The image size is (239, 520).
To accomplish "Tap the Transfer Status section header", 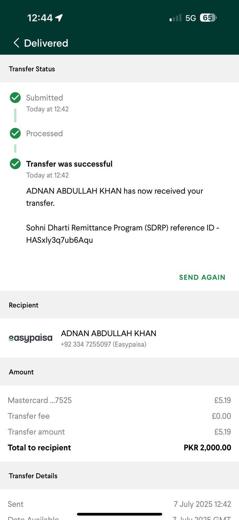I will [x=32, y=69].
